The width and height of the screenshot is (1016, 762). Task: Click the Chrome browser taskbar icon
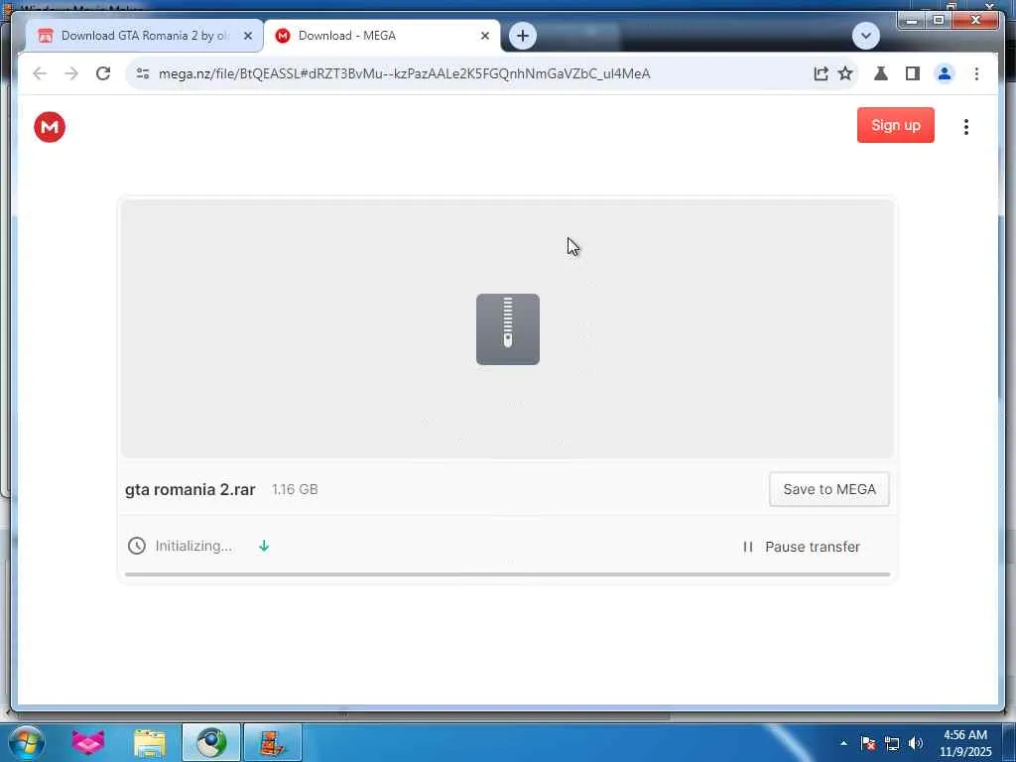211,742
